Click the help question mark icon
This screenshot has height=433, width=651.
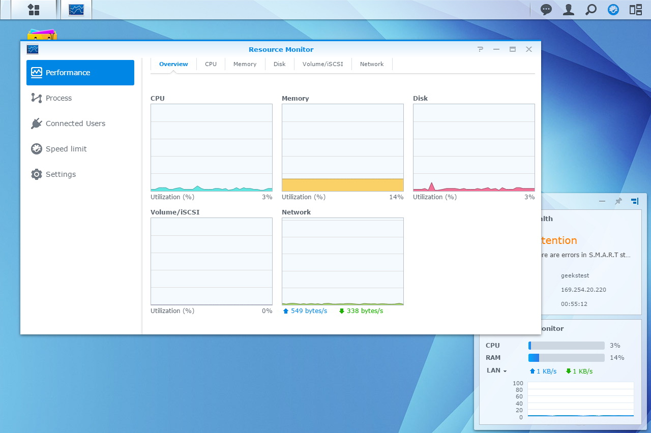[x=480, y=49]
